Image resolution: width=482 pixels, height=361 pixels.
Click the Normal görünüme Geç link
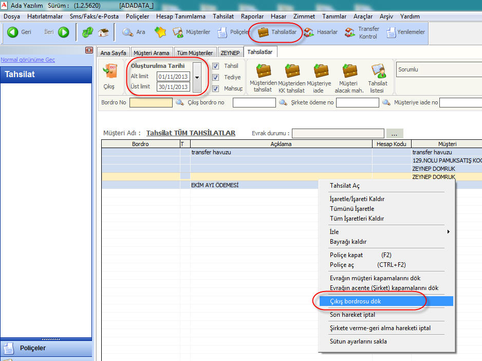28,60
